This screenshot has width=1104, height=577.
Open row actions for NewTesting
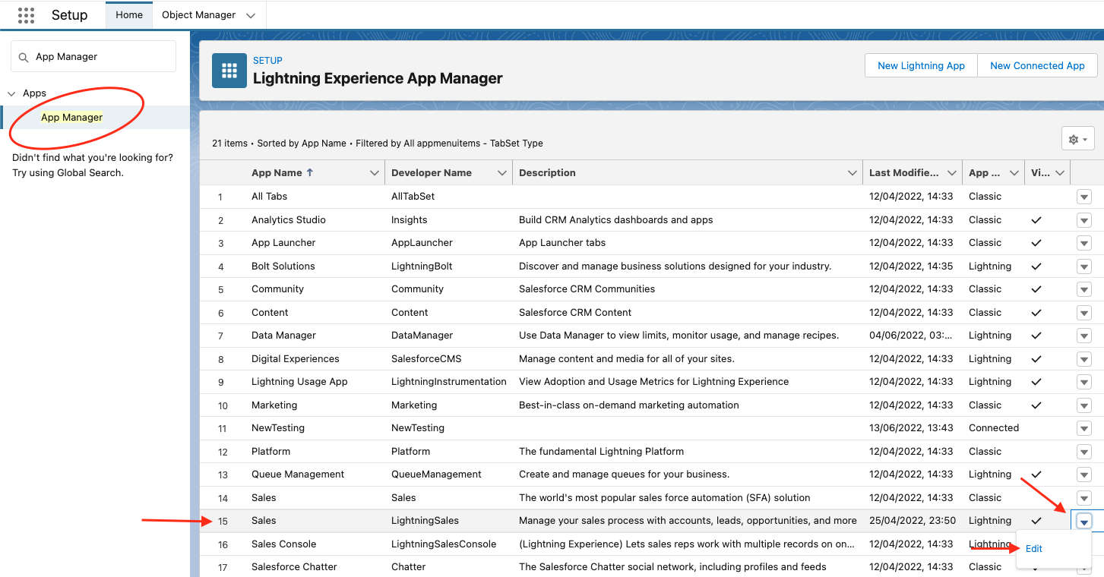tap(1084, 428)
